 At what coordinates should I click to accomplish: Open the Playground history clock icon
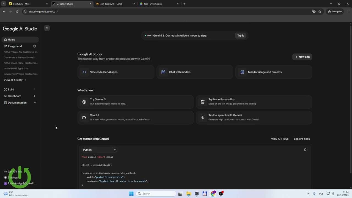click(x=35, y=46)
